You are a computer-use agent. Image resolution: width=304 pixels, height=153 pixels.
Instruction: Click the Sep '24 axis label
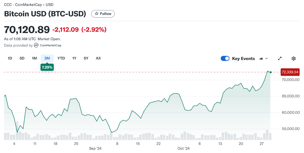click(x=95, y=149)
